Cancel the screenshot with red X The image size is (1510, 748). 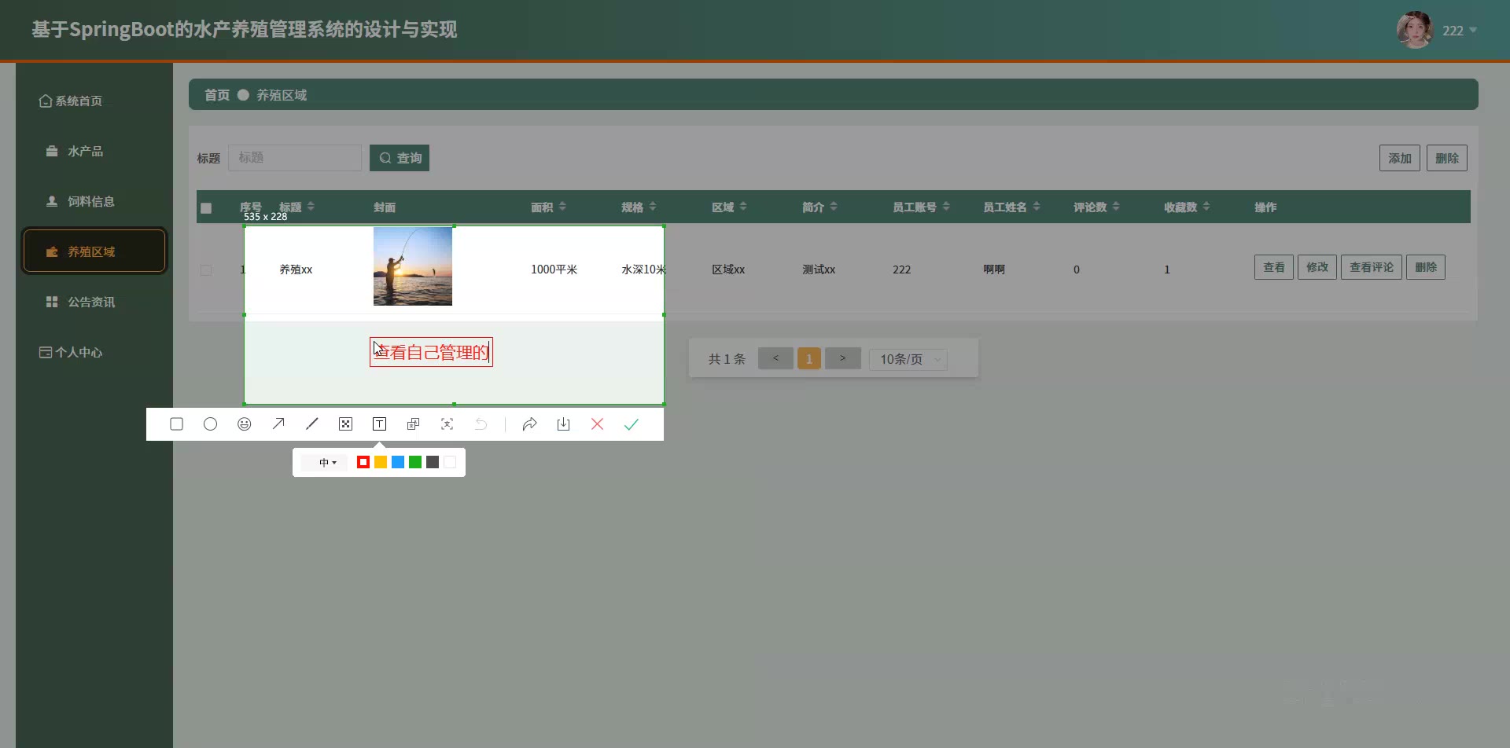[x=597, y=424]
